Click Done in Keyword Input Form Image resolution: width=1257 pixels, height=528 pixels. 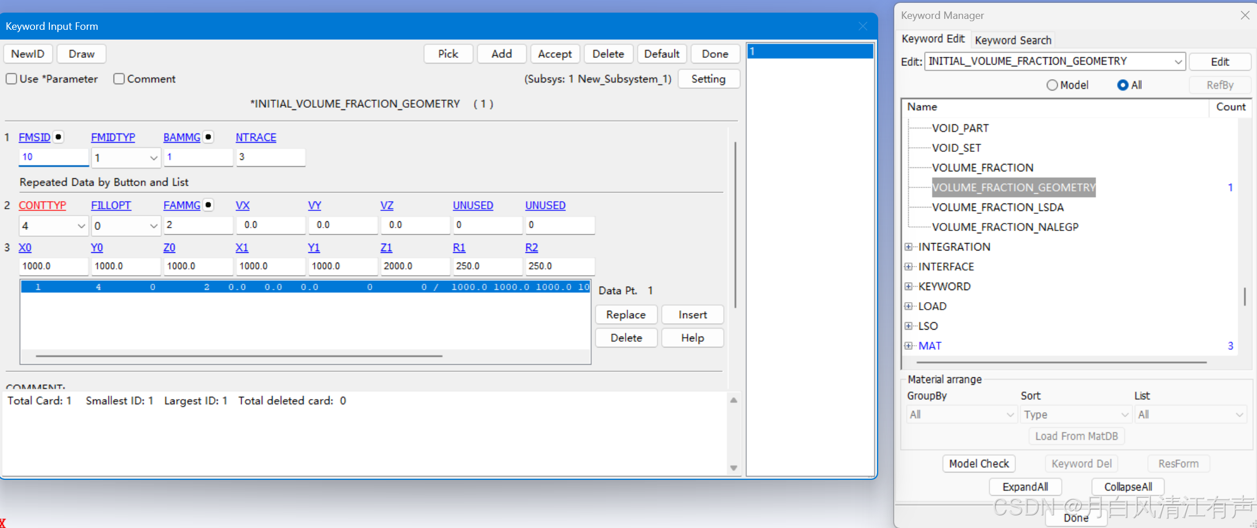click(715, 54)
